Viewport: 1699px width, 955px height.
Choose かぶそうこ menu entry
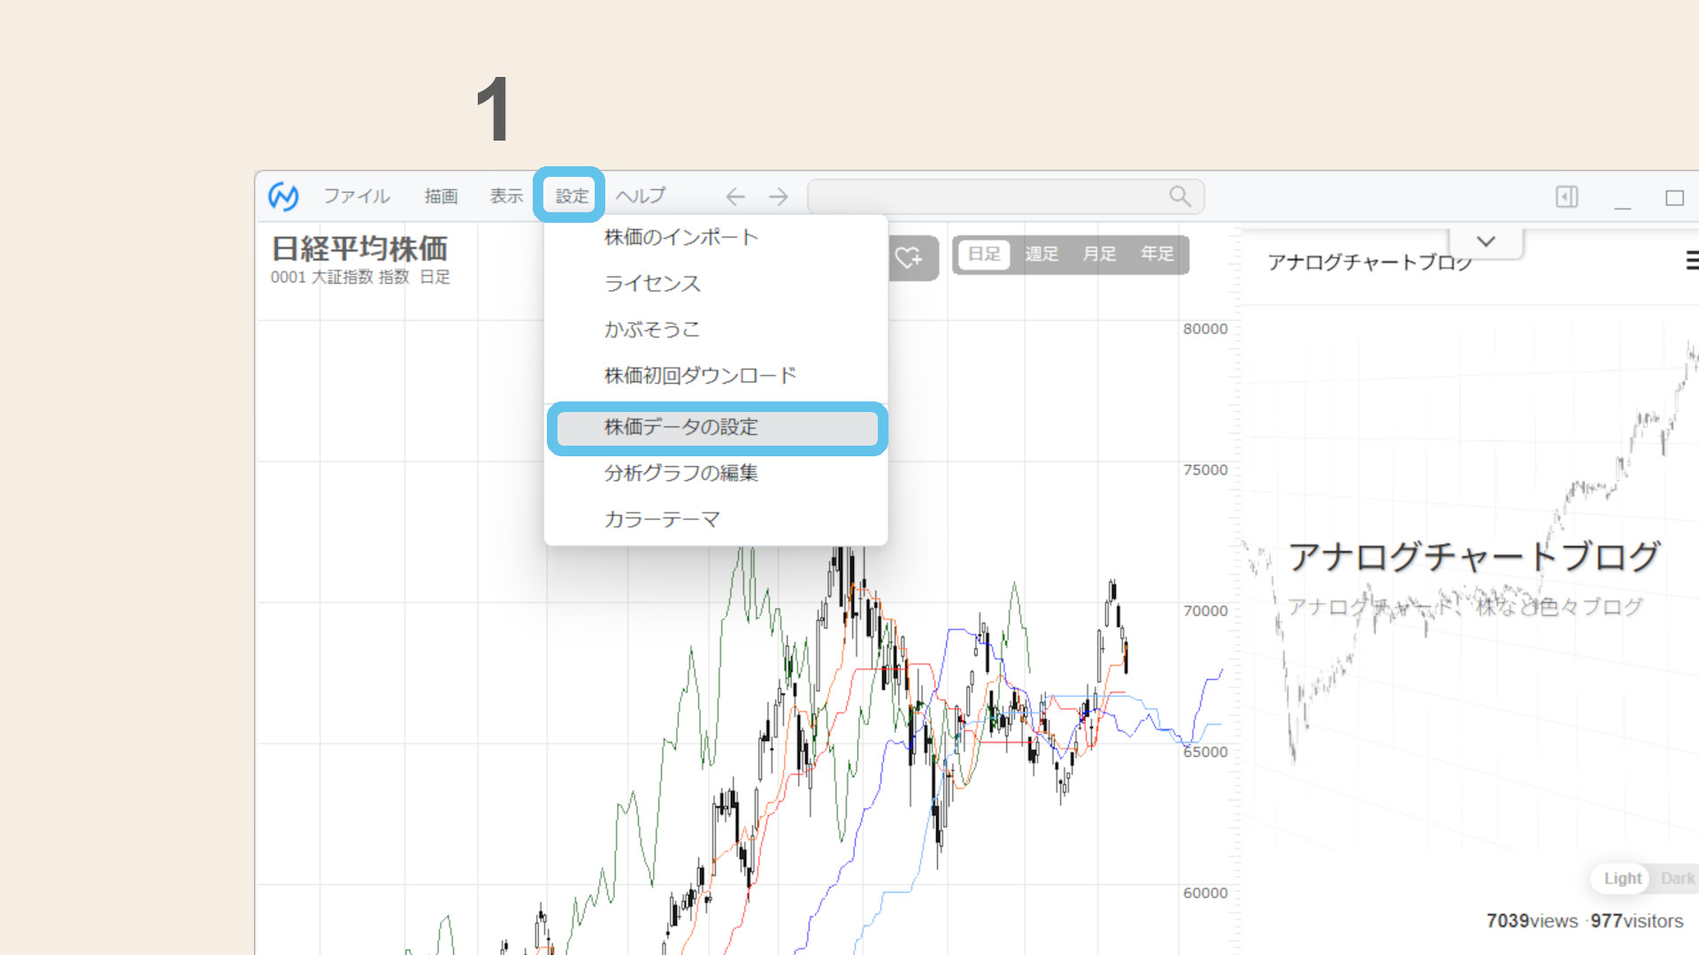click(716, 330)
